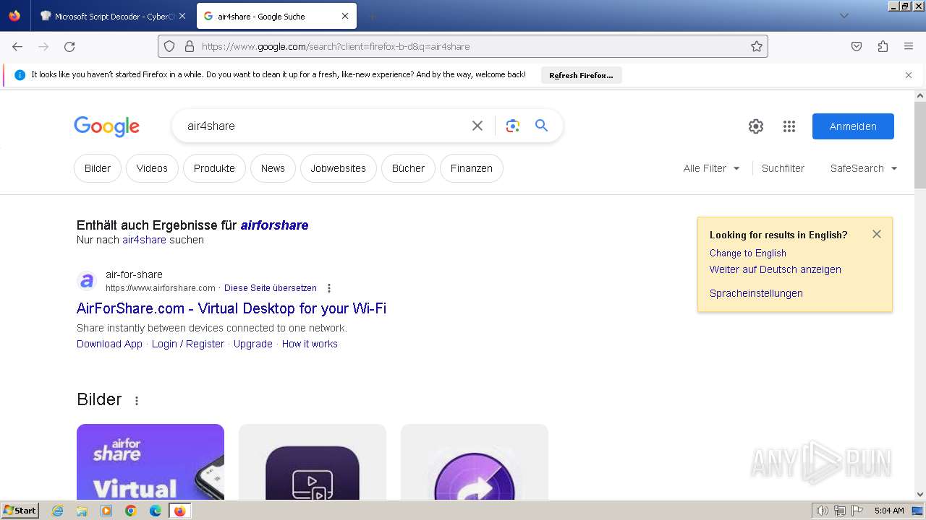The width and height of the screenshot is (926, 520).
Task: Open the dark purple video-icon image thumbnail
Action: coord(313,461)
